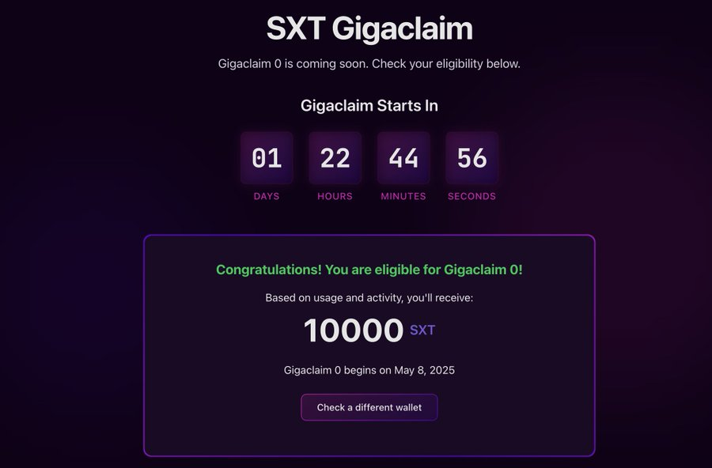Click the 10000 token amount
Viewport: 712px width, 468px height.
[x=354, y=330]
